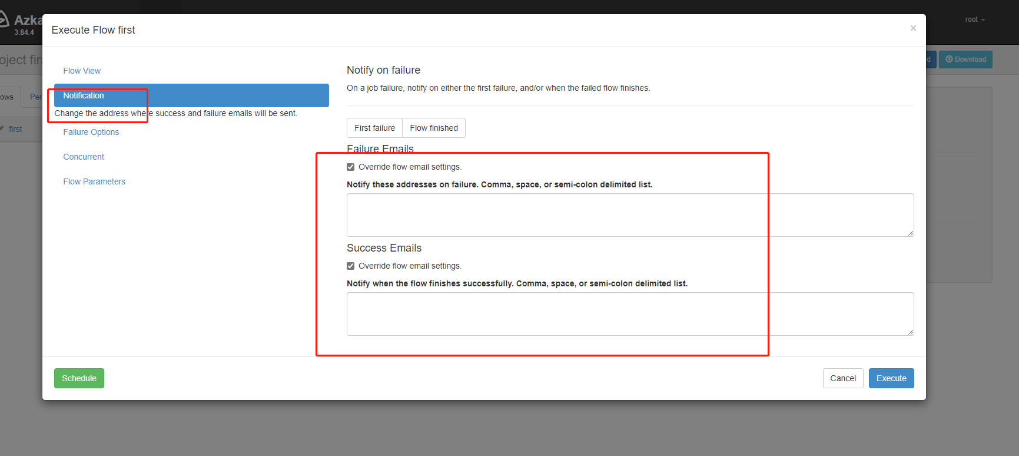Click the 'Success Emails' heading
The width and height of the screenshot is (1019, 456).
pos(384,248)
